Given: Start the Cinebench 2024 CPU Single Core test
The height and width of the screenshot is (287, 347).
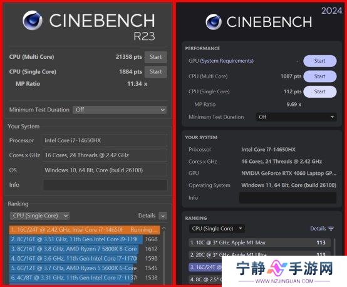Looking at the screenshot, I should coord(320,91).
